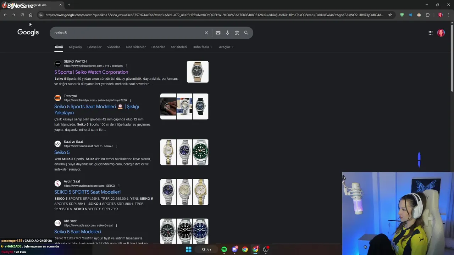Switch to the Kısa videolar tab
The image size is (454, 255).
135,47
